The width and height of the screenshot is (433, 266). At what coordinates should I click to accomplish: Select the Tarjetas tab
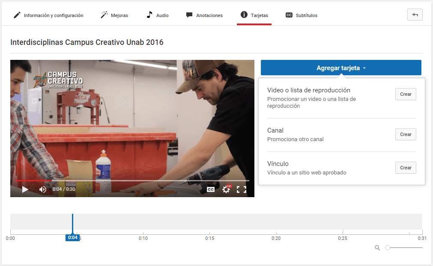point(254,15)
